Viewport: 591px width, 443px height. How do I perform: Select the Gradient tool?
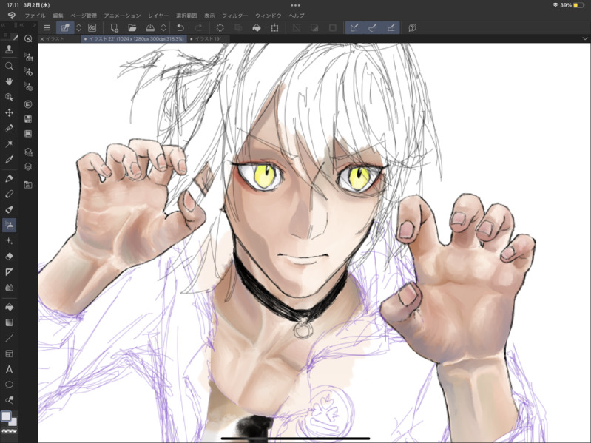[9, 322]
